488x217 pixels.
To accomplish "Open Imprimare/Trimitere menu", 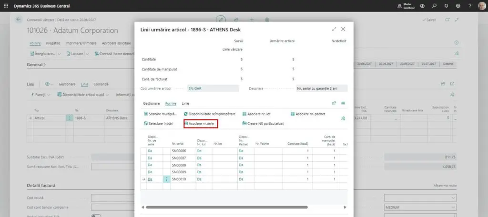I will [81, 43].
